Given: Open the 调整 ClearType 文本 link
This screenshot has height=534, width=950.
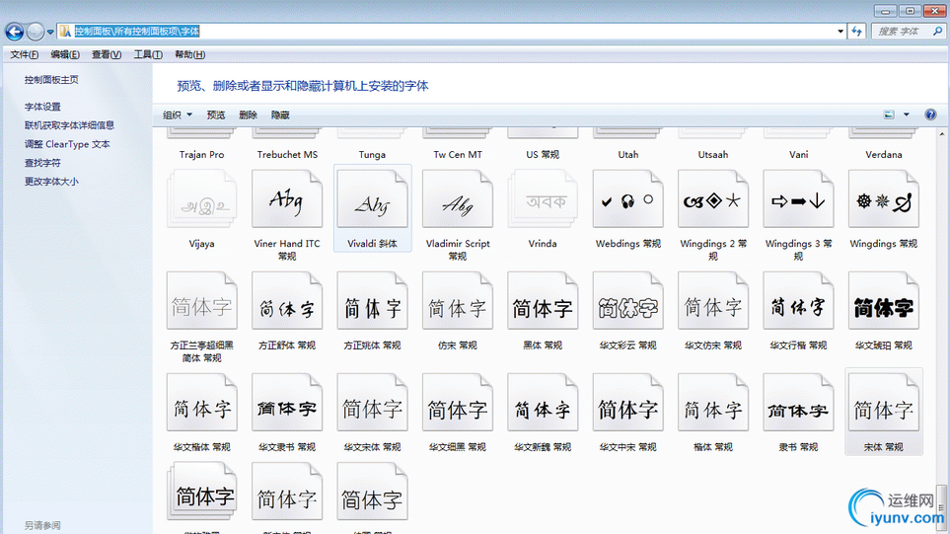Looking at the screenshot, I should click(x=67, y=144).
